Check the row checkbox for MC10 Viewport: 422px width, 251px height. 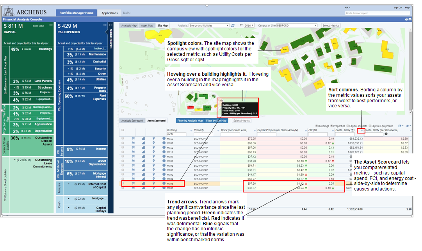click(x=123, y=139)
